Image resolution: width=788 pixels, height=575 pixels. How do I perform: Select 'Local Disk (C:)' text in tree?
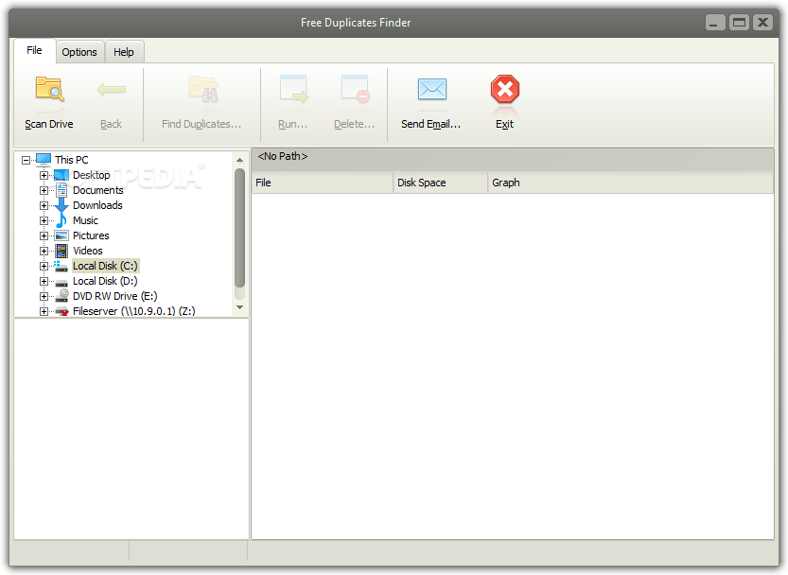(x=106, y=266)
